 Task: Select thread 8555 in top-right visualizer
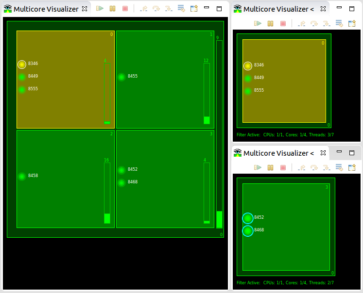pyautogui.click(x=248, y=91)
